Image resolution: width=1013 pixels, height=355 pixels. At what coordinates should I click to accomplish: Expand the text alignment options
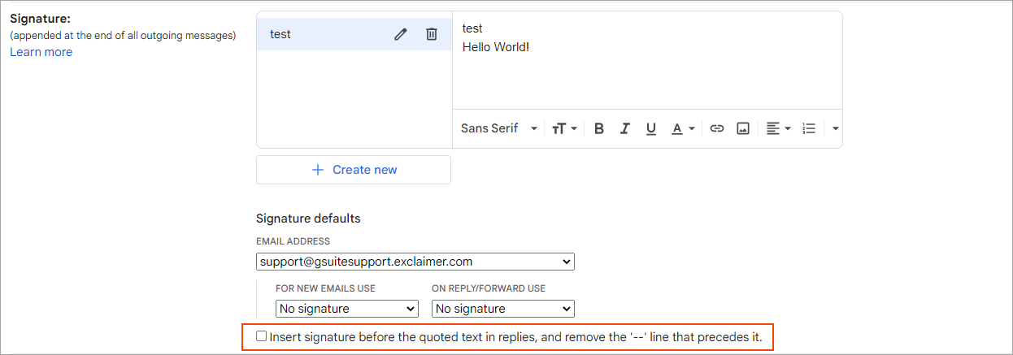click(778, 128)
